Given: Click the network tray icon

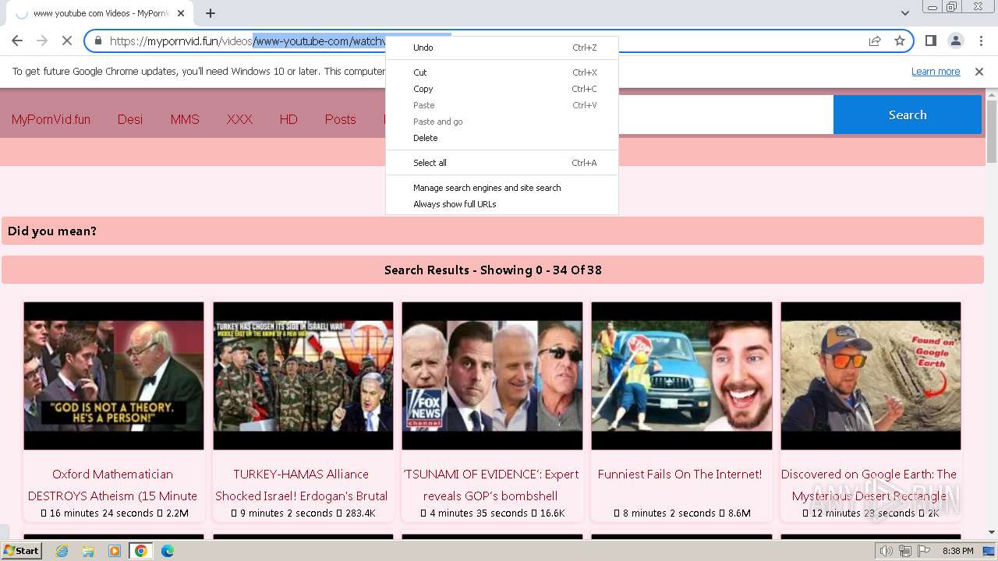Looking at the screenshot, I should pyautogui.click(x=905, y=551).
